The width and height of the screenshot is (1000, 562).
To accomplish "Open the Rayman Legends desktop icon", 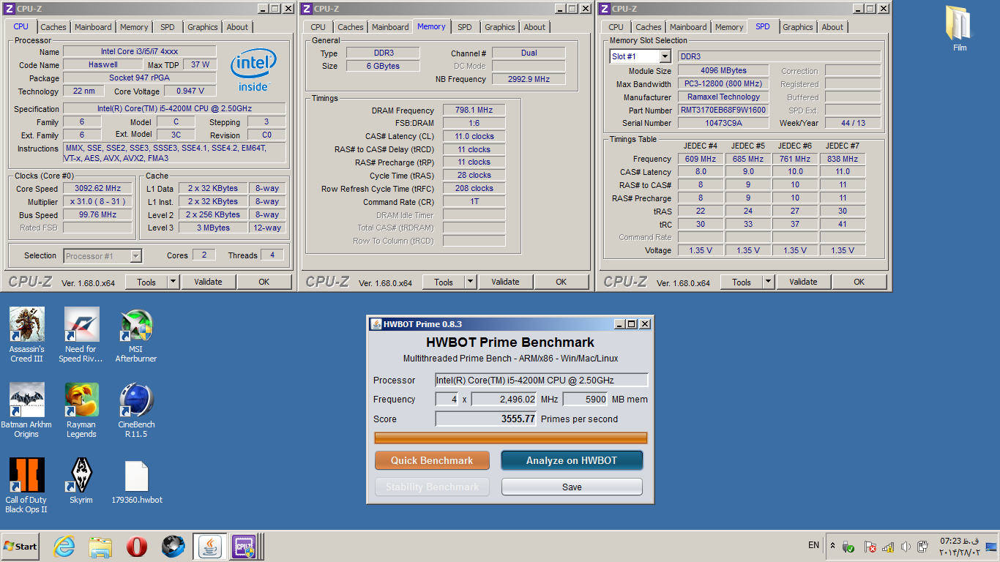I will (81, 410).
